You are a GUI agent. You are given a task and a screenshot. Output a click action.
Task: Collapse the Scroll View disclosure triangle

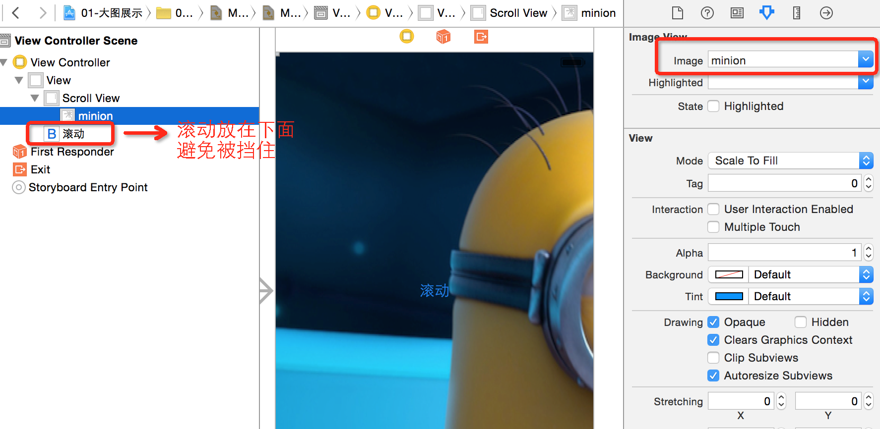[35, 98]
